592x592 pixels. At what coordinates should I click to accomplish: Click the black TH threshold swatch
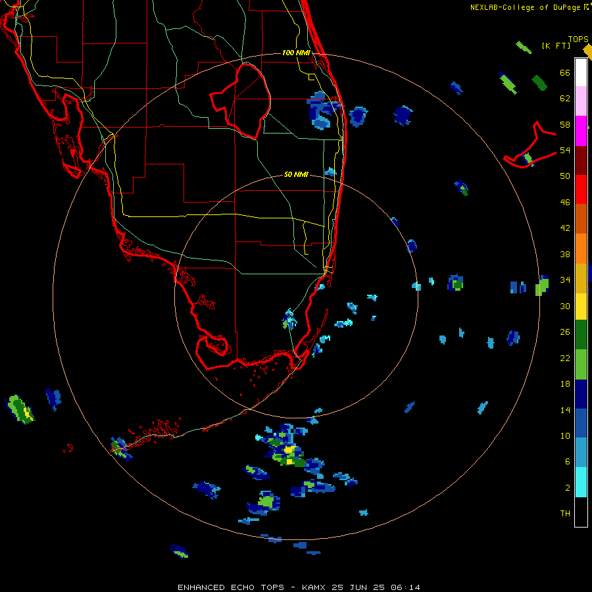pos(581,512)
